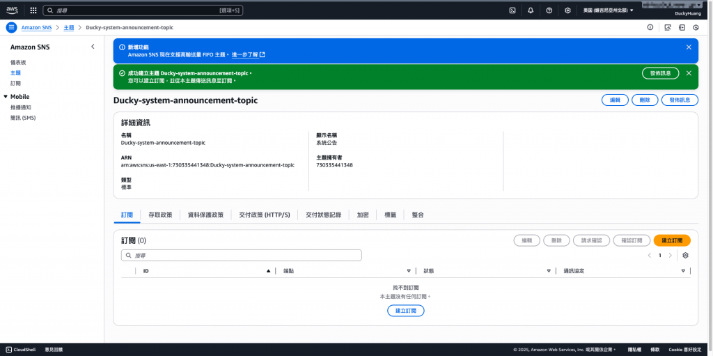
Task: Open the region selector dropdown
Action: pyautogui.click(x=608, y=10)
